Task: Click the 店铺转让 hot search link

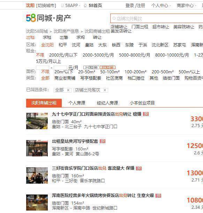Action: [119, 27]
